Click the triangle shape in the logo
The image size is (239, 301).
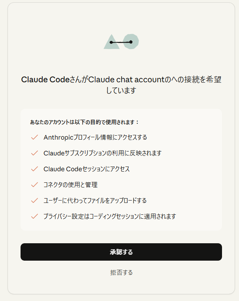tap(111, 43)
